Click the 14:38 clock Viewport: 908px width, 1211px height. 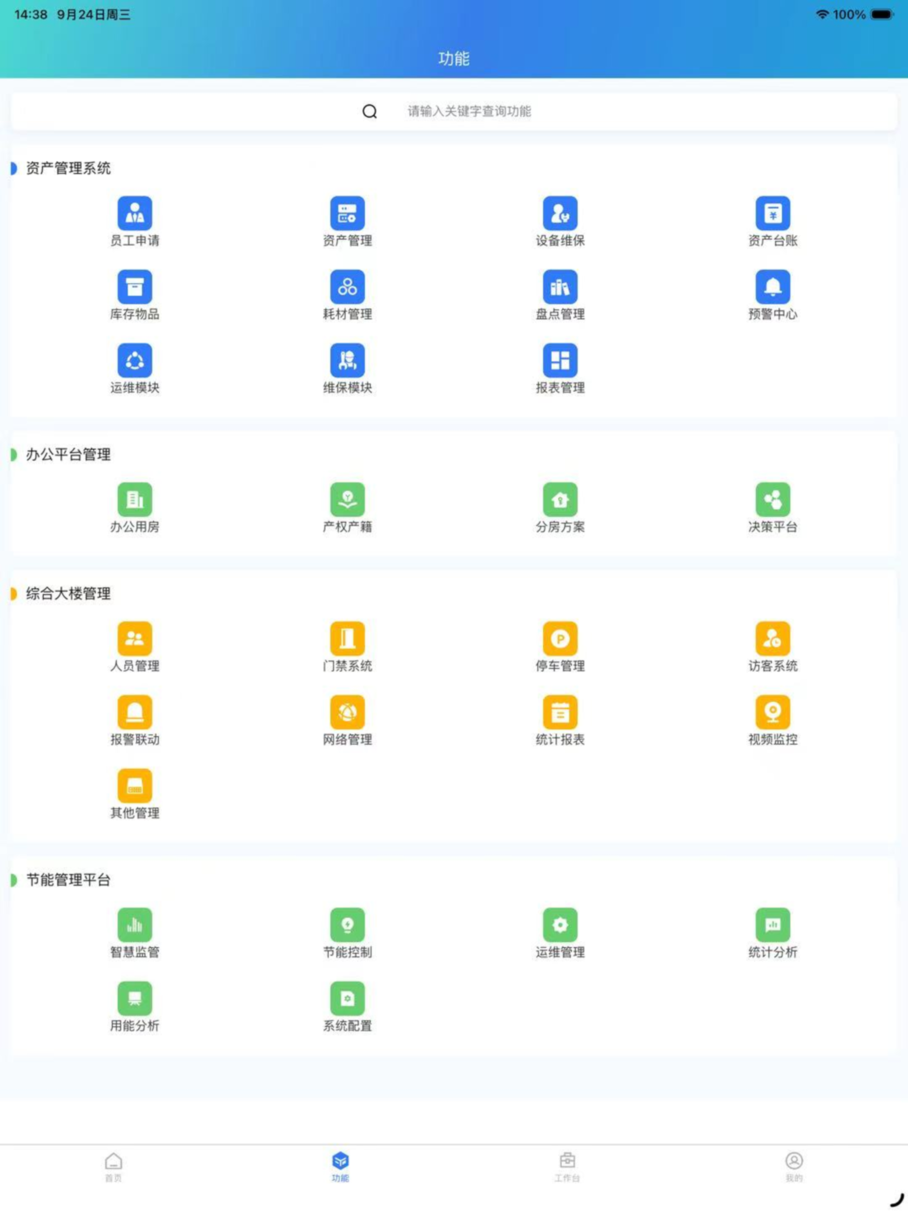(31, 14)
